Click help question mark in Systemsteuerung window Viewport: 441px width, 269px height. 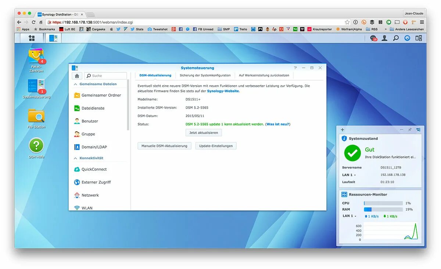(295, 68)
